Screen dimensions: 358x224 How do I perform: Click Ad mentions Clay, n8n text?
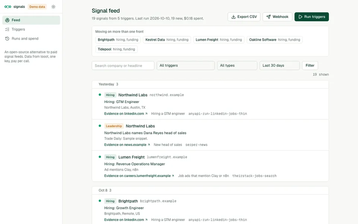(121, 169)
